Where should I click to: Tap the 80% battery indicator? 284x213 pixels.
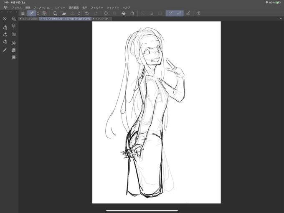(275, 3)
